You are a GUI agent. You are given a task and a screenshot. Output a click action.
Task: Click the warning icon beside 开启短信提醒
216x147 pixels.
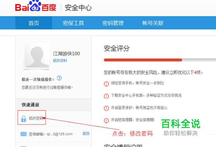106,120
